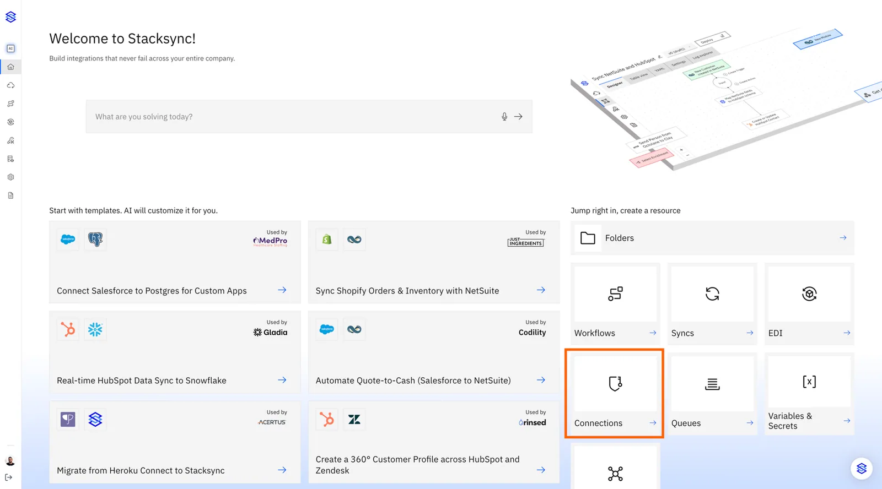This screenshot has height=489, width=882.
Task: Click the arrow beside Queues label
Action: coord(750,423)
